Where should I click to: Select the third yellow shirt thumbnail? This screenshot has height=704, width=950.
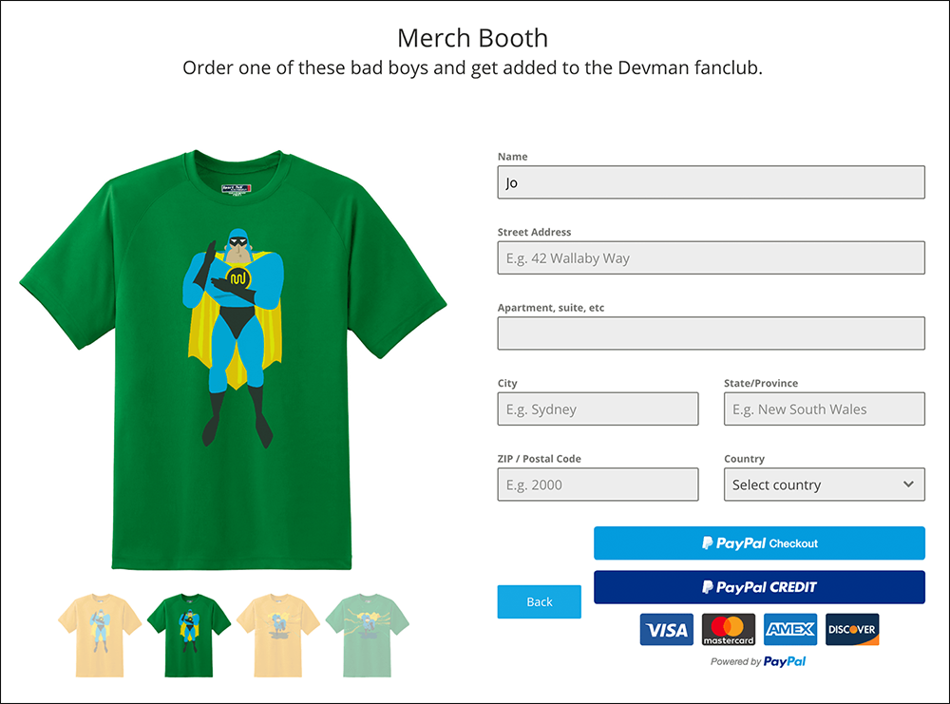pos(278,635)
